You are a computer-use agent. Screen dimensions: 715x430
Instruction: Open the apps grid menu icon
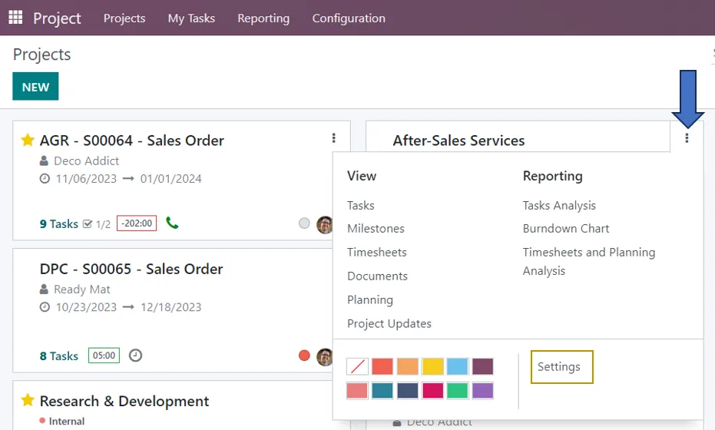(15, 18)
